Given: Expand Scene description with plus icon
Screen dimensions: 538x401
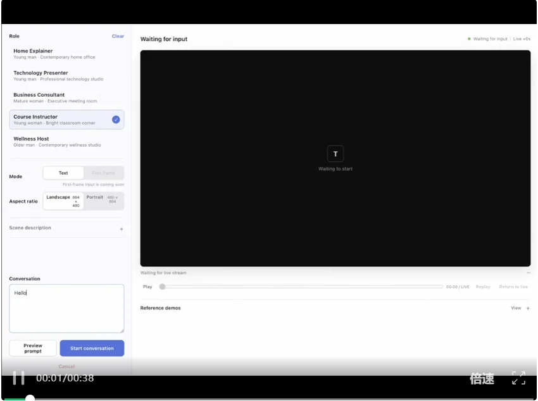Looking at the screenshot, I should click(x=122, y=229).
